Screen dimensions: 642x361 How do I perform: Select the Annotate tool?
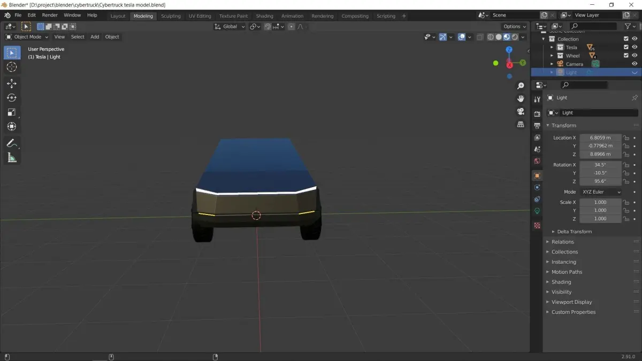point(12,143)
